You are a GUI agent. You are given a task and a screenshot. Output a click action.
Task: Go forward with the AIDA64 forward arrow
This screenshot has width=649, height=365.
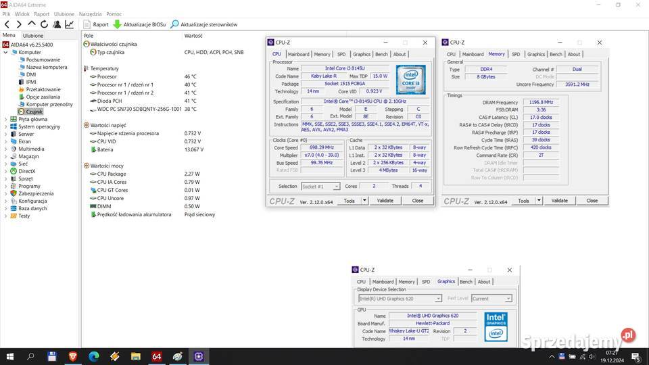pyautogui.click(x=19, y=24)
